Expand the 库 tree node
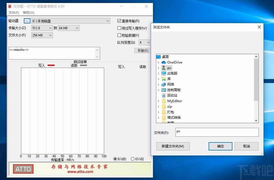Image resolution: width=274 pixels, height=180 pixels. (158, 79)
